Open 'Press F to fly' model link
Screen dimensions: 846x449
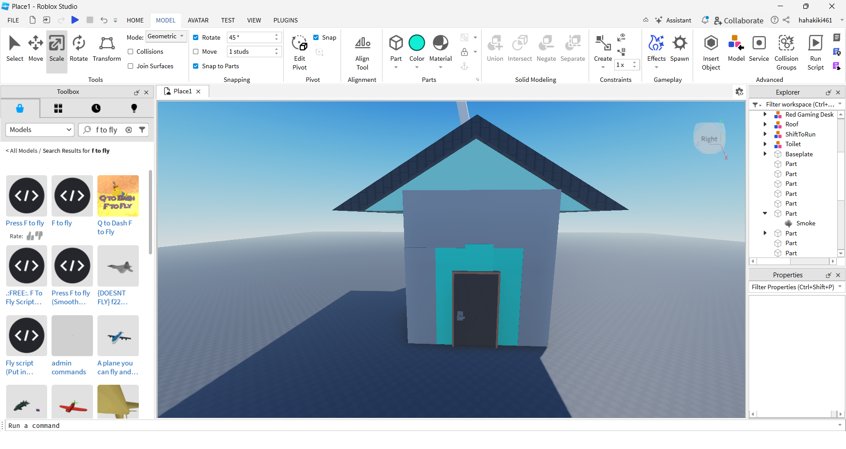click(x=25, y=223)
